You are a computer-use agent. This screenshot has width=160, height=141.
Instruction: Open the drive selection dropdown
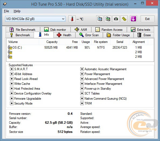click(x=35, y=19)
